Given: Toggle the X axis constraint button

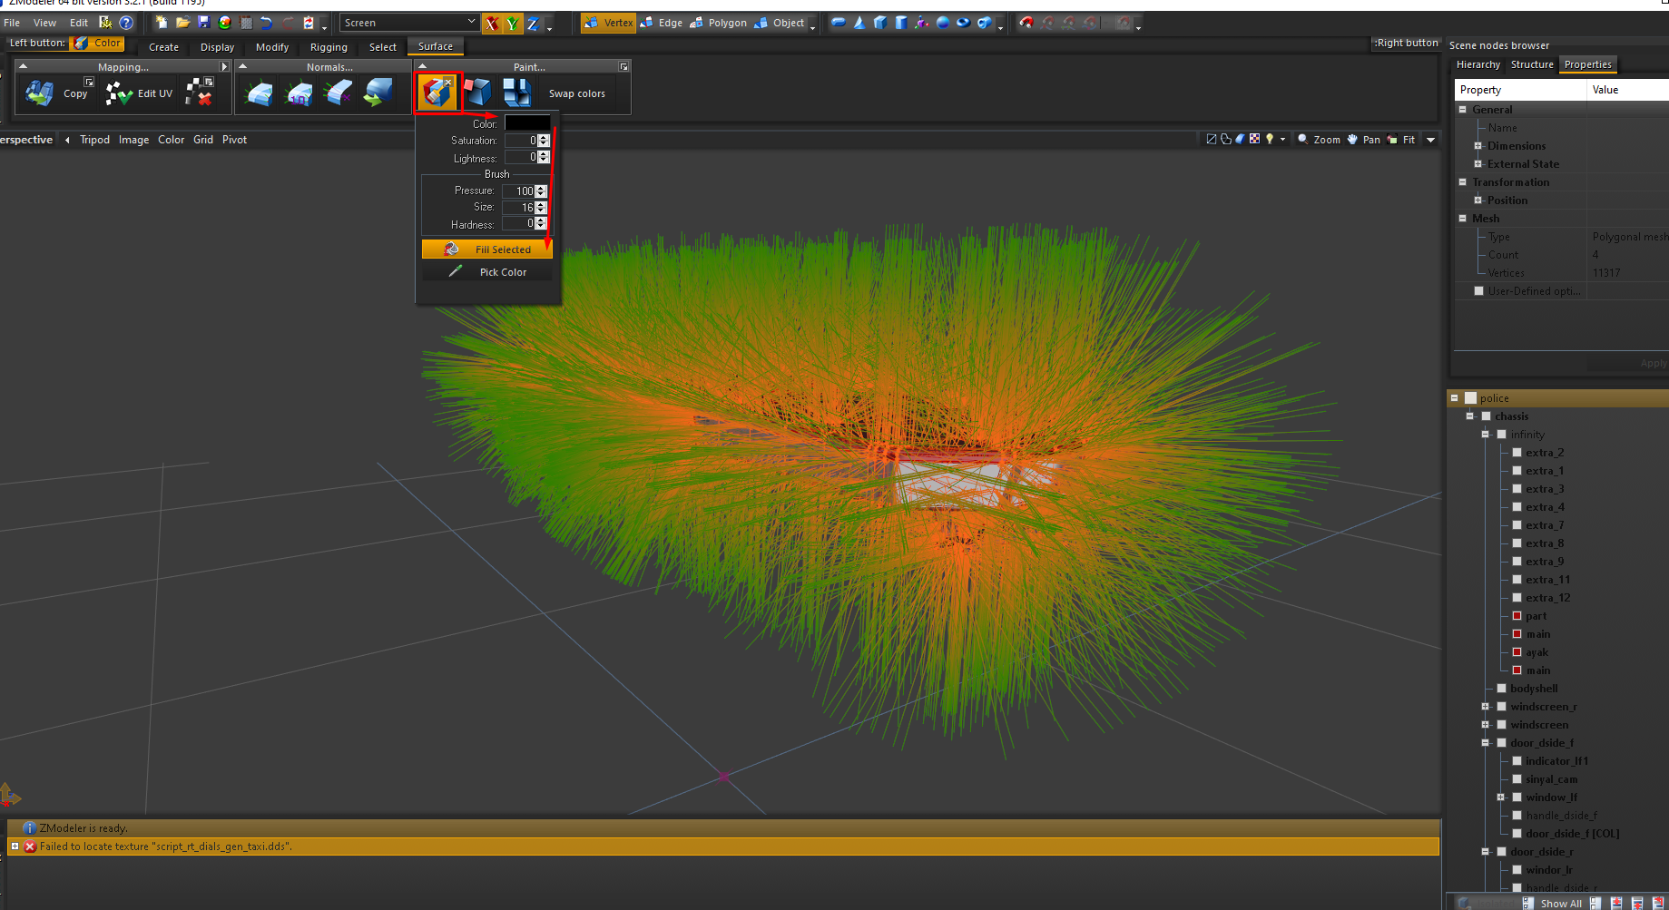Looking at the screenshot, I should [491, 24].
